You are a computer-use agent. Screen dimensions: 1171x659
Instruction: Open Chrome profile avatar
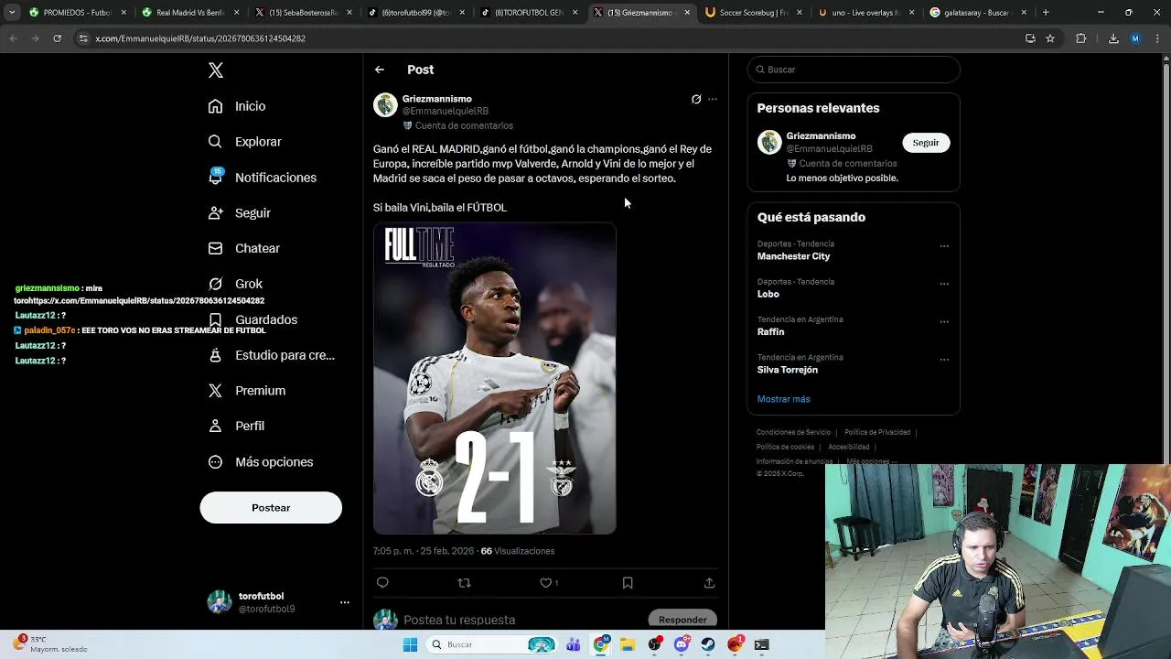[x=1135, y=38]
